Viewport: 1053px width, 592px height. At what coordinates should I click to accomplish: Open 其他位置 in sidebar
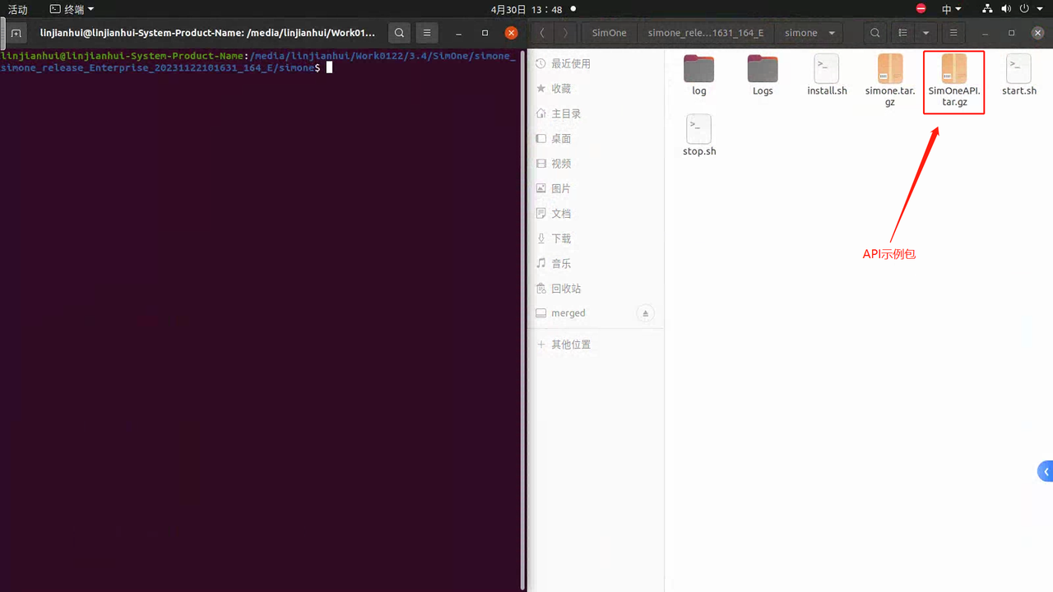point(570,345)
